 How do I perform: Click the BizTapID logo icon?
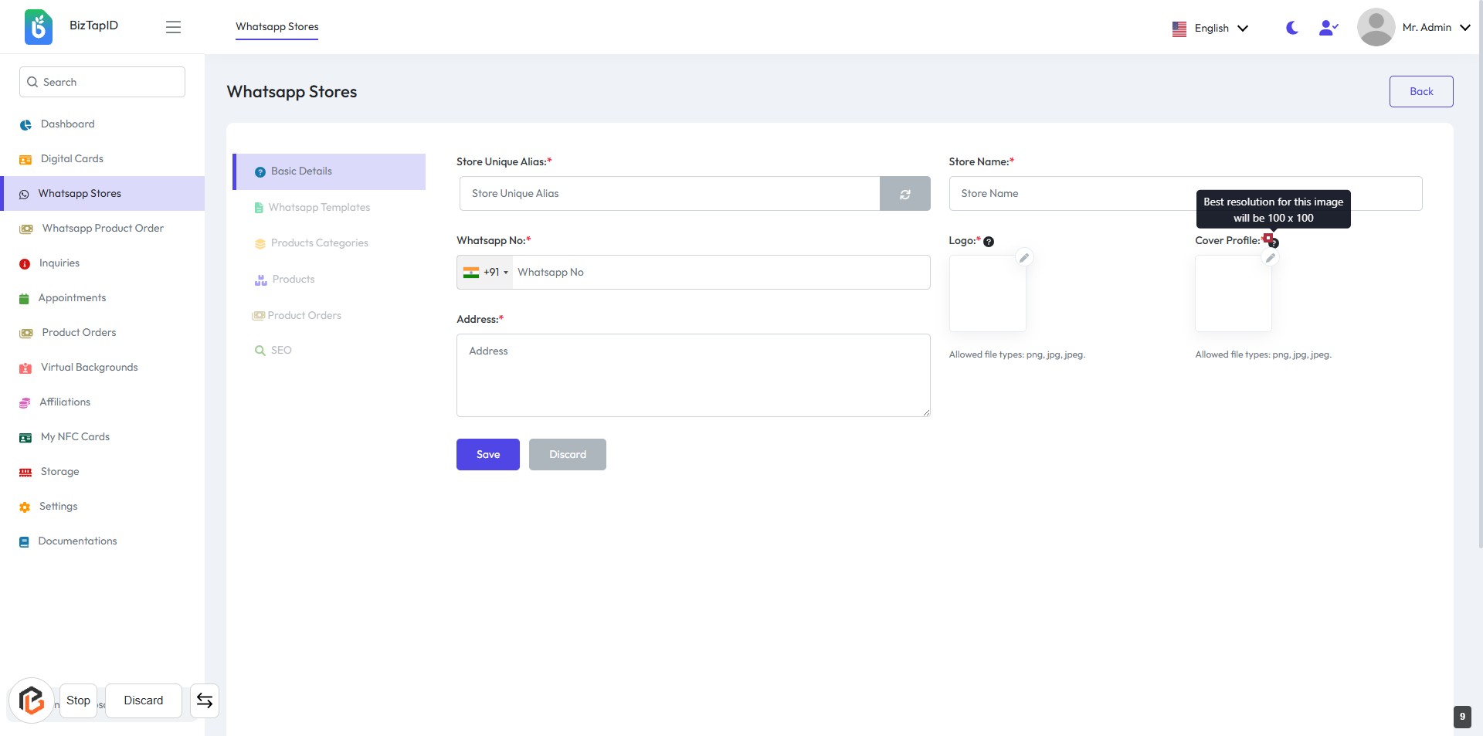click(x=39, y=27)
